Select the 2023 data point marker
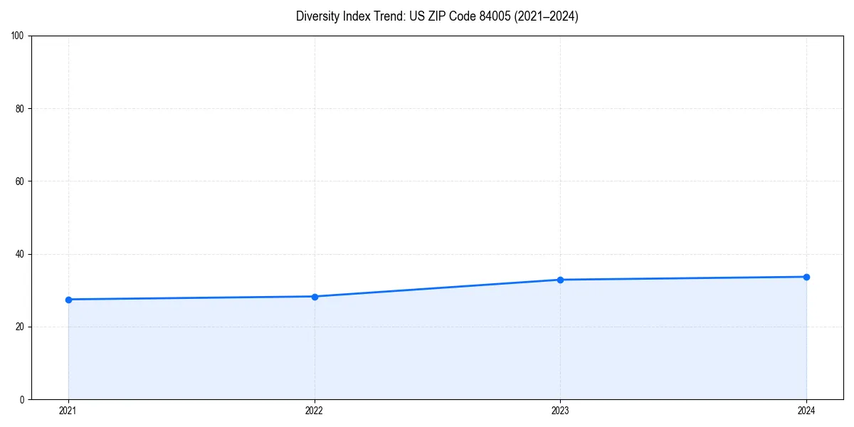 click(560, 279)
